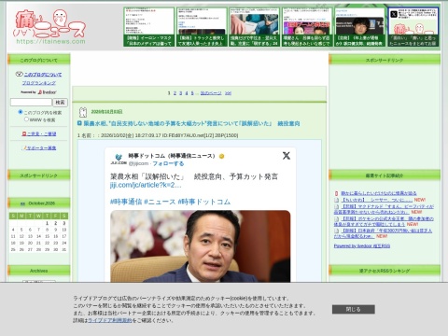Open the fourth header thumbnail with pink banner
The width and height of the screenshot is (448, 336).
pos(307,27)
